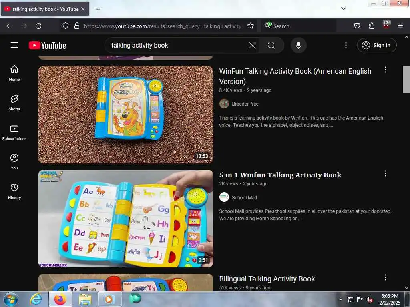Open the You section in sidebar
The image size is (410, 307).
[x=14, y=162]
